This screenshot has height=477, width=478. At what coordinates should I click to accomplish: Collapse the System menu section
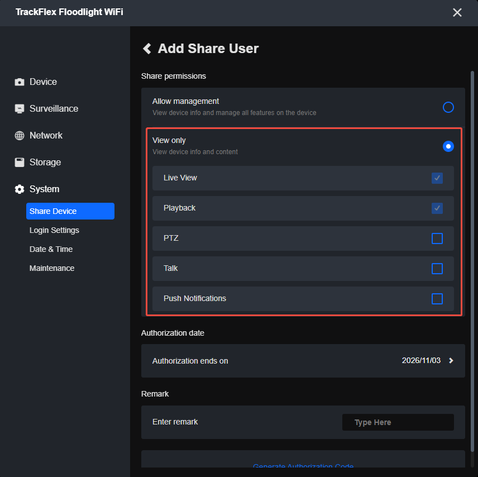click(x=44, y=189)
